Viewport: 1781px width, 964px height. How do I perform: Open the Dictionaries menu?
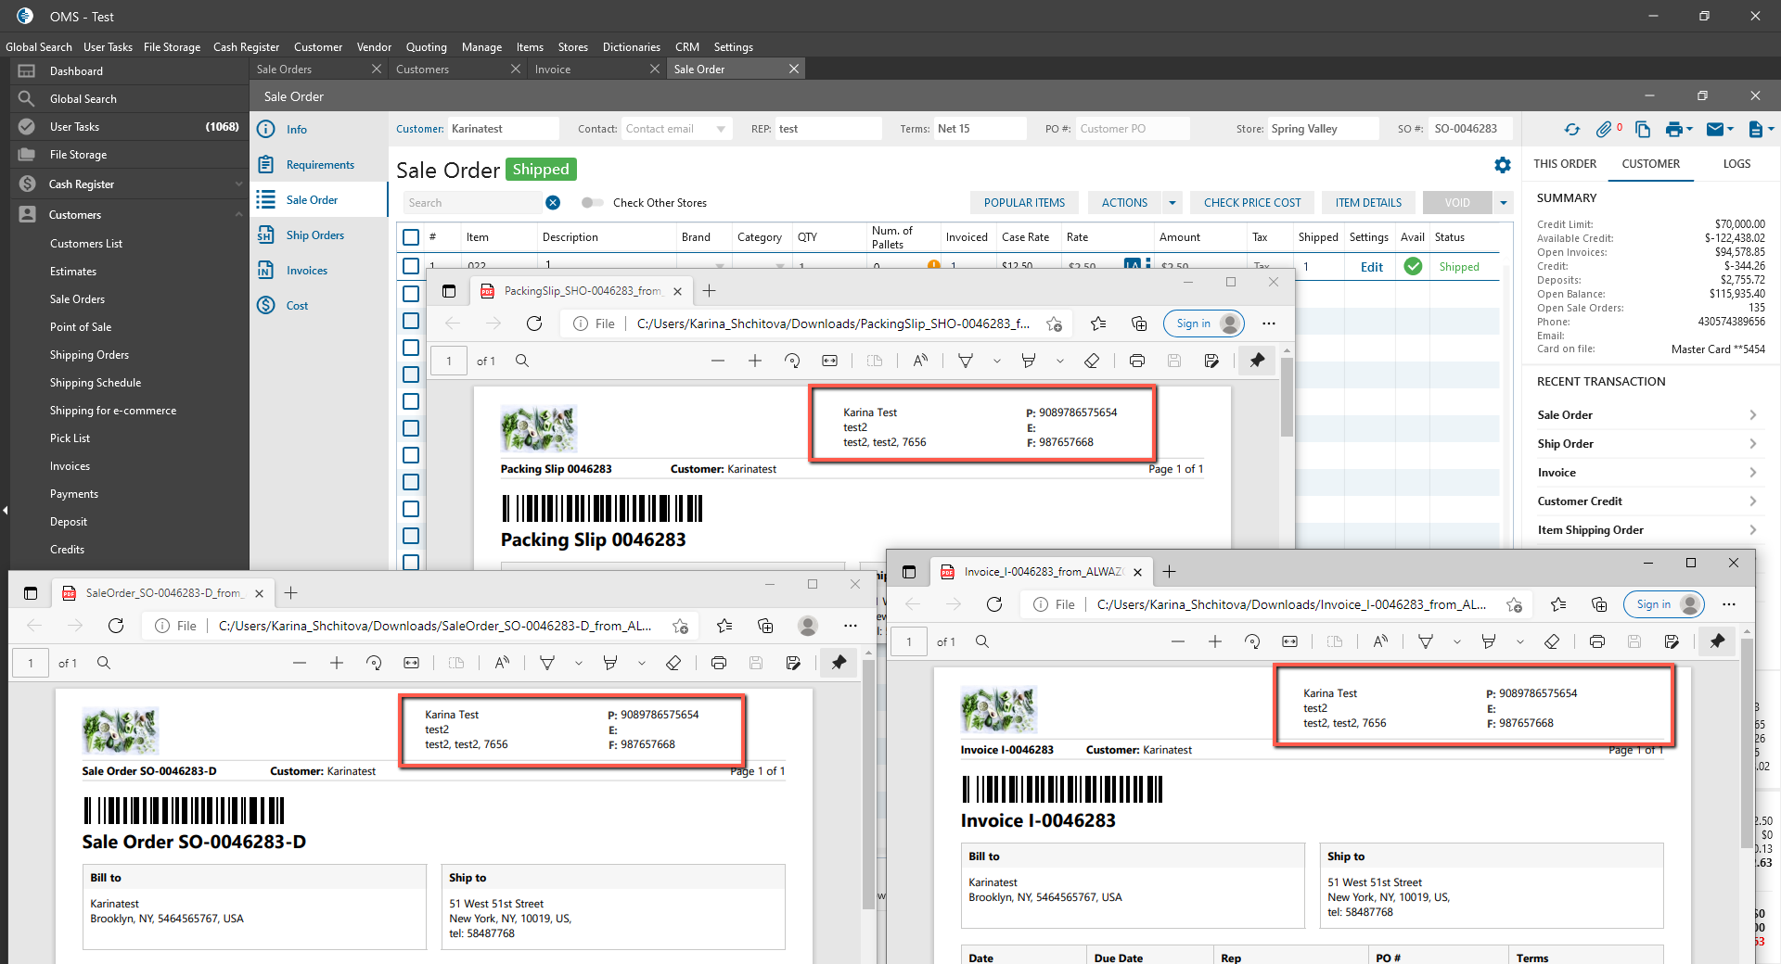(x=631, y=47)
